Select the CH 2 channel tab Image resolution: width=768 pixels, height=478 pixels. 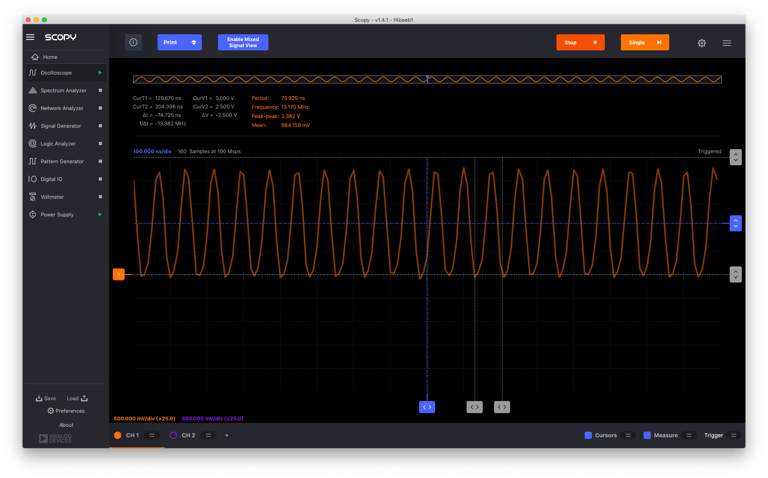[189, 435]
